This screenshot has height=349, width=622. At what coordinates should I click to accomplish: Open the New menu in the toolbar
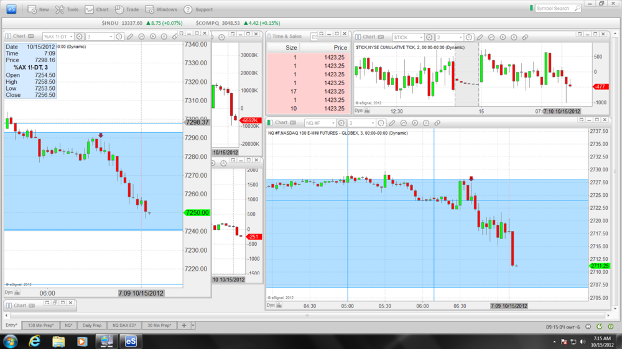pyautogui.click(x=38, y=9)
